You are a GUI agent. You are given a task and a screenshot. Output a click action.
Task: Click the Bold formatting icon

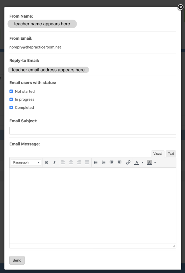pyautogui.click(x=46, y=162)
